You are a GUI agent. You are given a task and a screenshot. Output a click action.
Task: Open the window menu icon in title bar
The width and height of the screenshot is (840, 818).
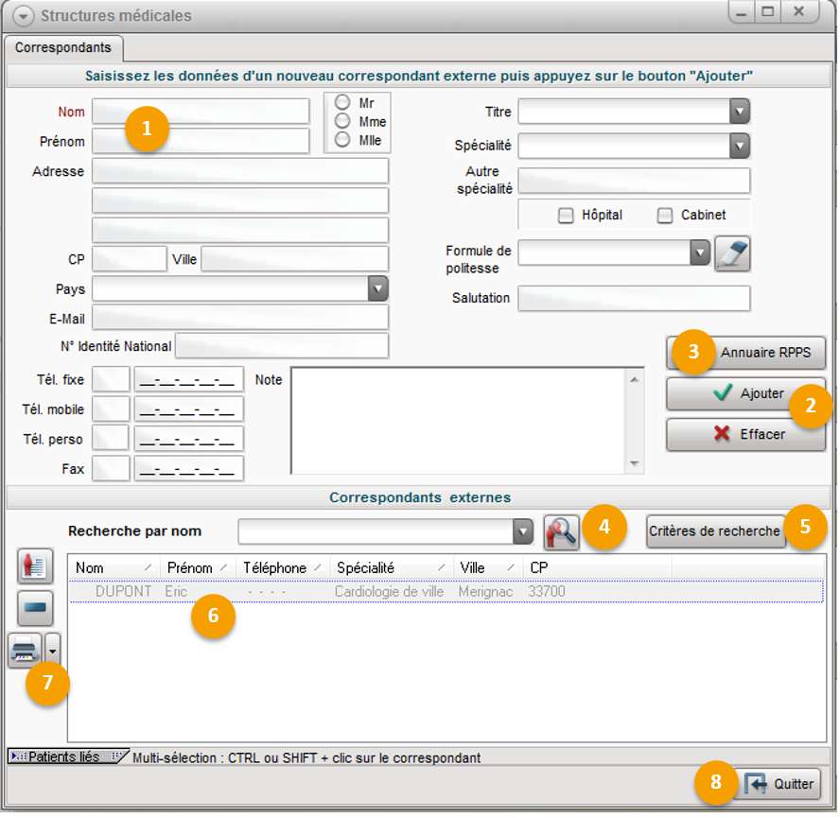click(x=24, y=15)
